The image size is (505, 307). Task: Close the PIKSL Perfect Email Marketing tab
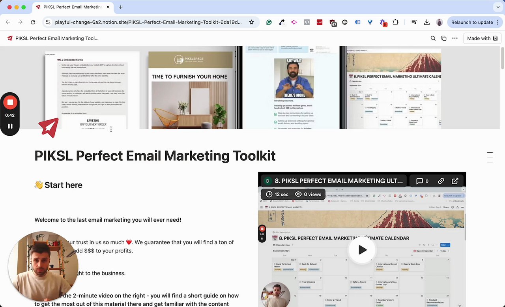pyautogui.click(x=108, y=7)
